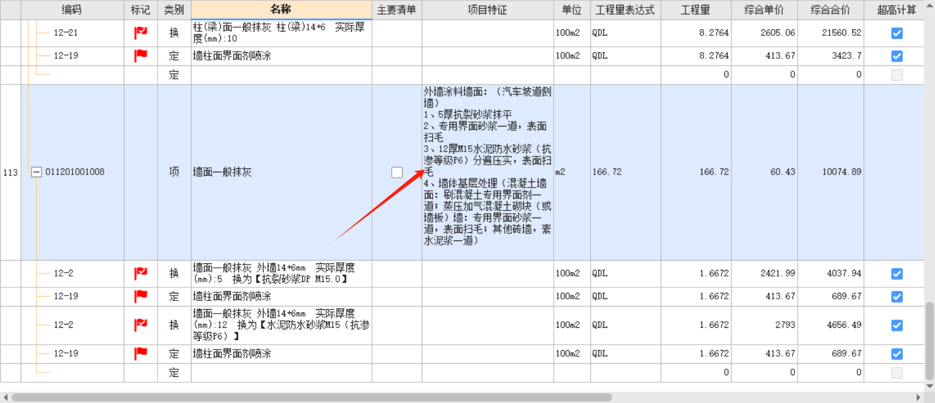Click the 2605.06 unit price cell

tap(764, 33)
